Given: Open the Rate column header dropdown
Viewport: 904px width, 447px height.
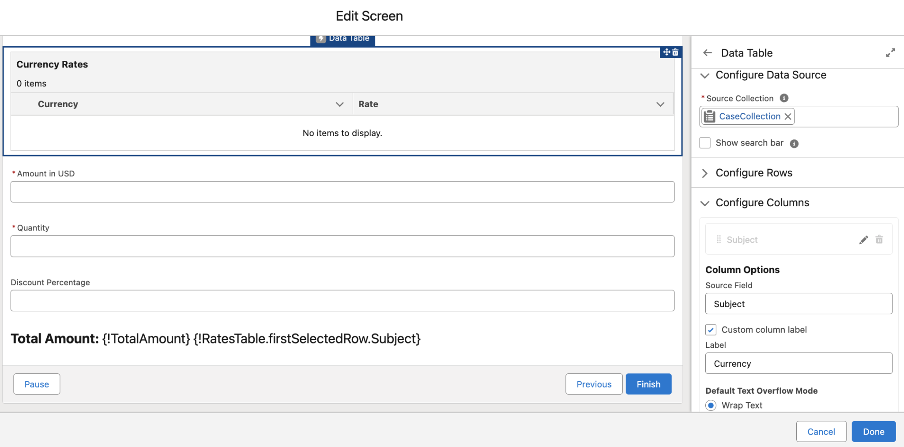Looking at the screenshot, I should tap(660, 104).
